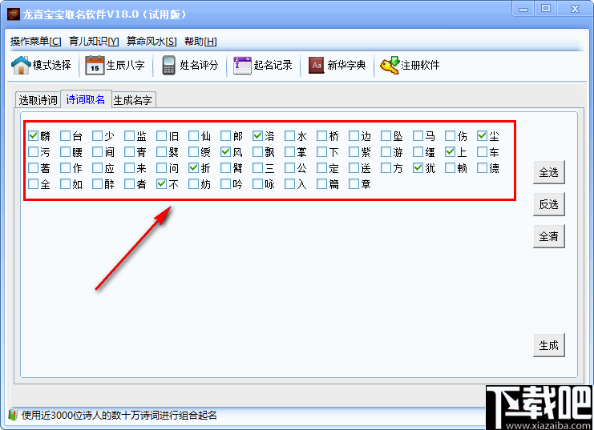Click the status bar book icon

coord(14,415)
